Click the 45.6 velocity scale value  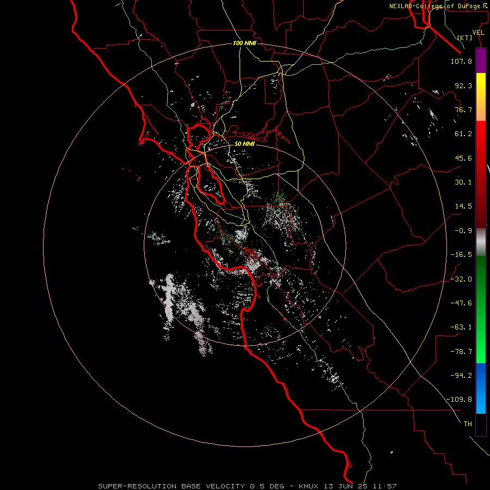pos(463,158)
